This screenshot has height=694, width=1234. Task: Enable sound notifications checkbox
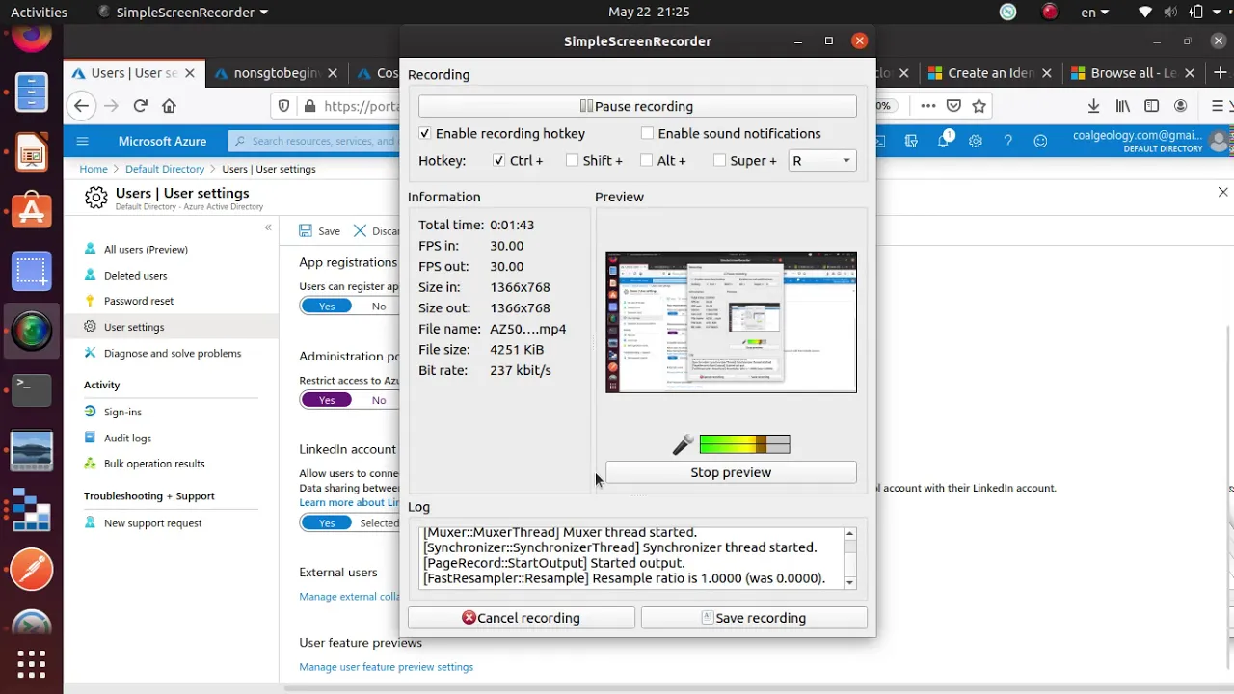coord(648,133)
